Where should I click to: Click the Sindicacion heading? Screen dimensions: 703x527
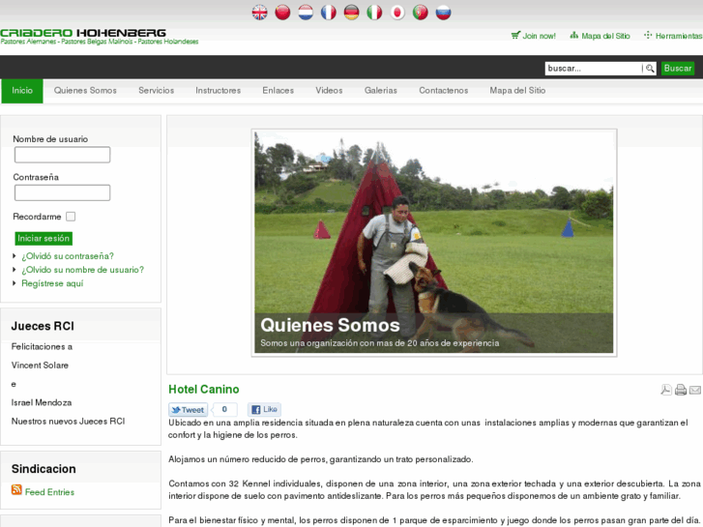[x=44, y=469]
